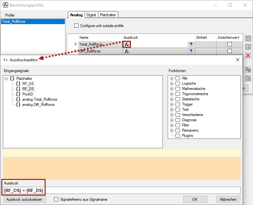Click the Plugins folder icon
Image resolution: width=253 pixels, height=205 pixels.
click(x=178, y=136)
